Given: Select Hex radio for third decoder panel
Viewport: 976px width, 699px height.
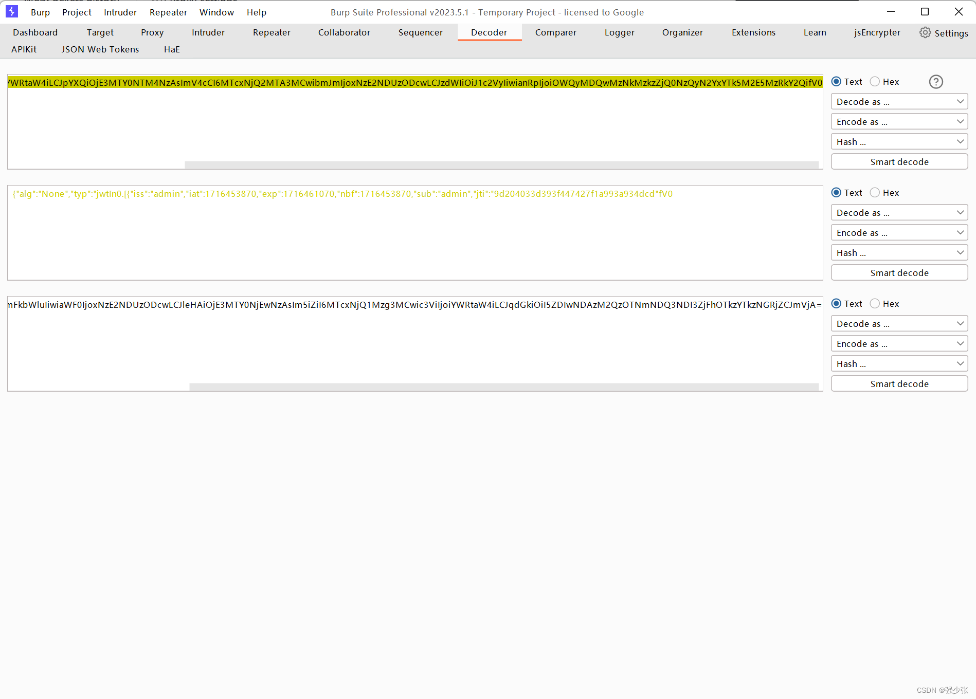Looking at the screenshot, I should point(875,304).
